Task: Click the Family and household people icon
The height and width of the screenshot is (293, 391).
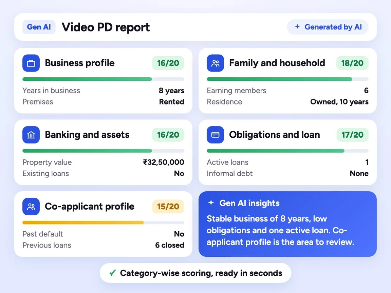Action: (215, 63)
